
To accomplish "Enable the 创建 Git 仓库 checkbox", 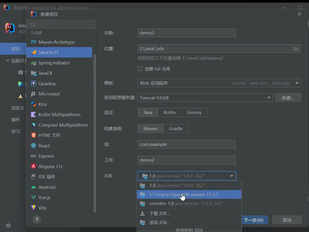I will [140, 69].
